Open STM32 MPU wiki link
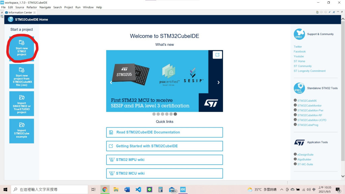 pyautogui.click(x=164, y=160)
